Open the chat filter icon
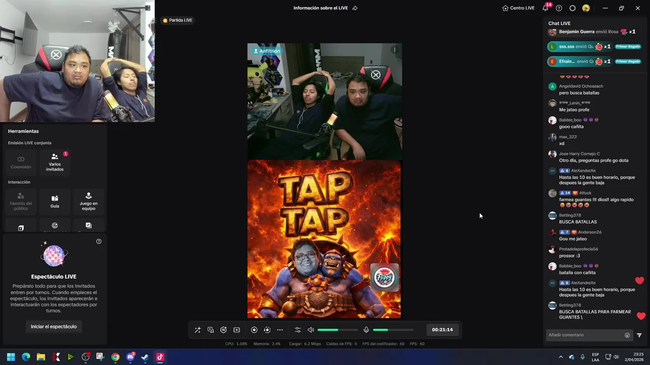Screen dimensions: 650x365 click(x=639, y=335)
